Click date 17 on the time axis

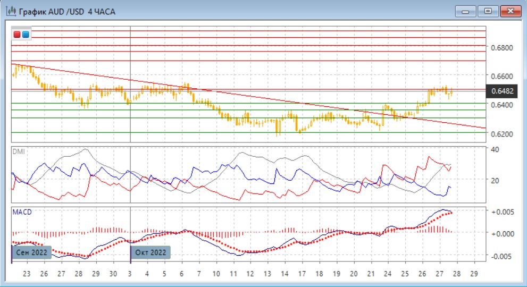(x=302, y=274)
